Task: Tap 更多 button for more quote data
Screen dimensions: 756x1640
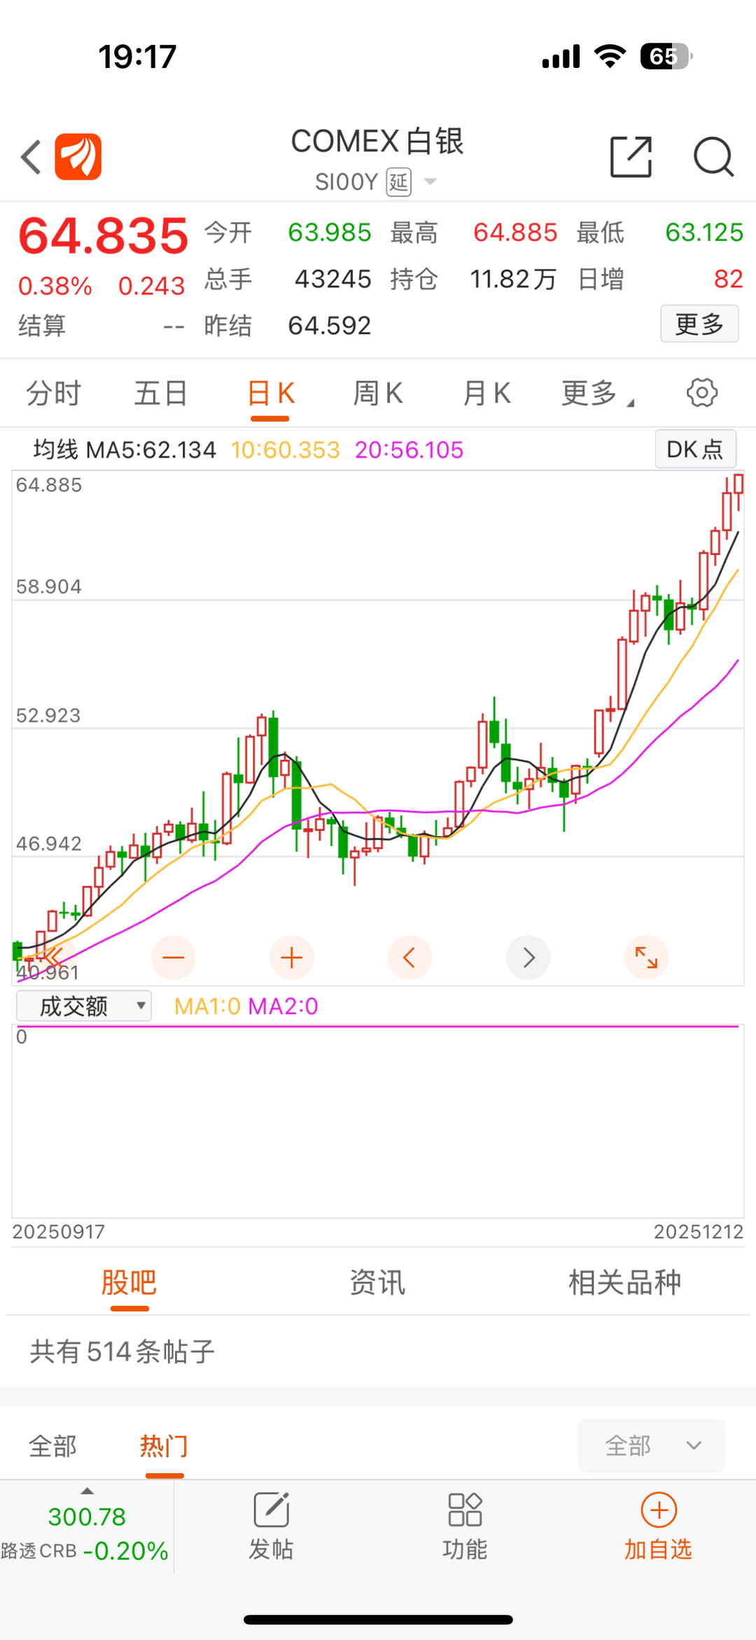Action: [699, 324]
